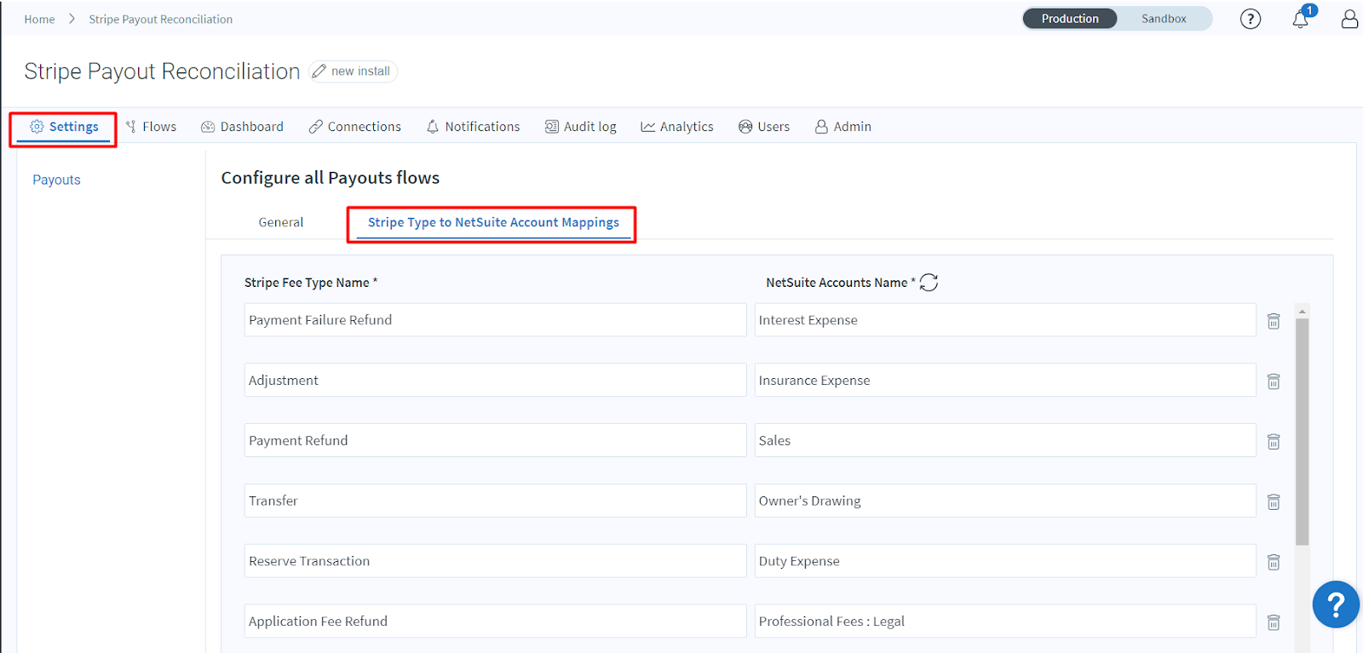1363x653 pixels.
Task: Click the Transfer fee type field
Action: tap(495, 501)
